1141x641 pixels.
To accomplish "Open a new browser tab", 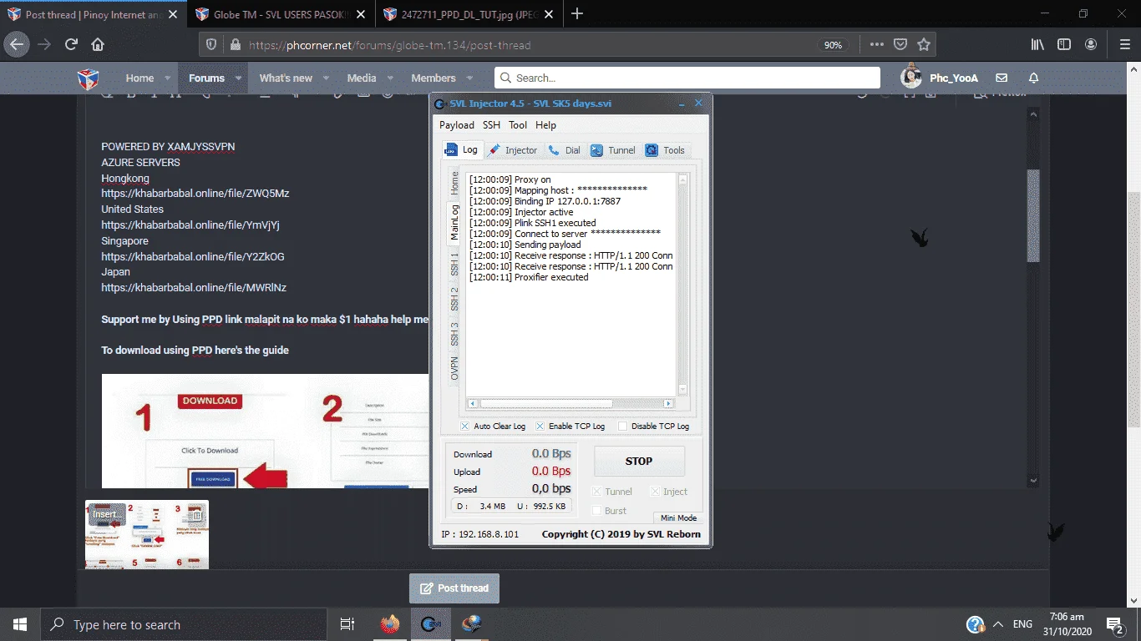I will 577,13.
